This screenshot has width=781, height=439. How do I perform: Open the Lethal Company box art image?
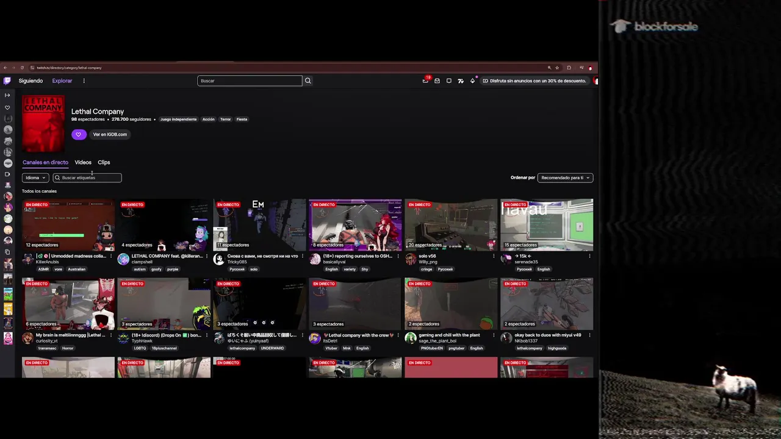click(43, 124)
